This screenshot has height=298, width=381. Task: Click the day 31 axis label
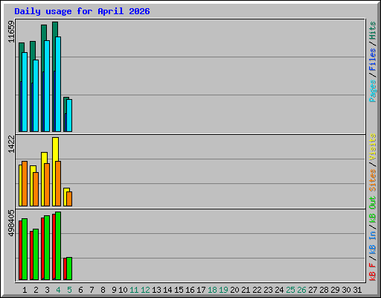click(x=357, y=290)
